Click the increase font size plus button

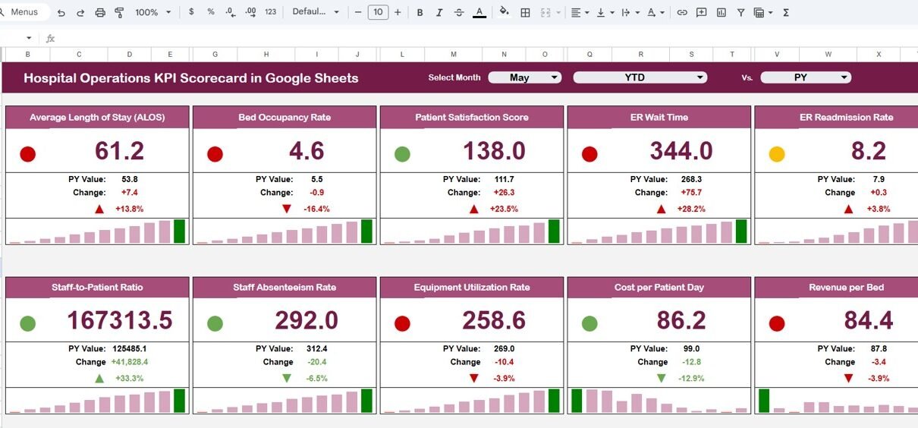398,12
